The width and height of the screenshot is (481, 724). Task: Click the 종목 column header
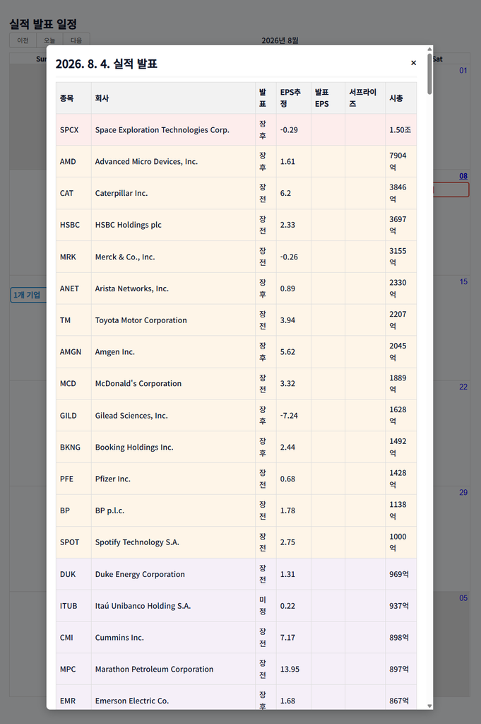pos(73,98)
